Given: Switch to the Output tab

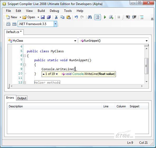Looking at the screenshot, I should point(22,98).
